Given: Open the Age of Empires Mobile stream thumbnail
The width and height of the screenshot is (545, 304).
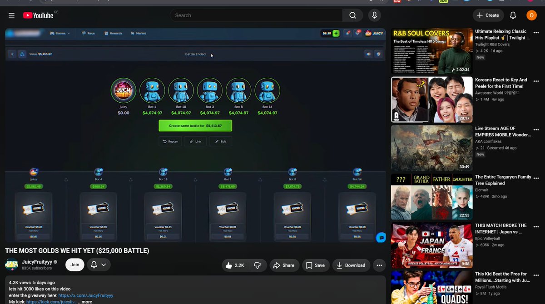Looking at the screenshot, I should [432, 148].
